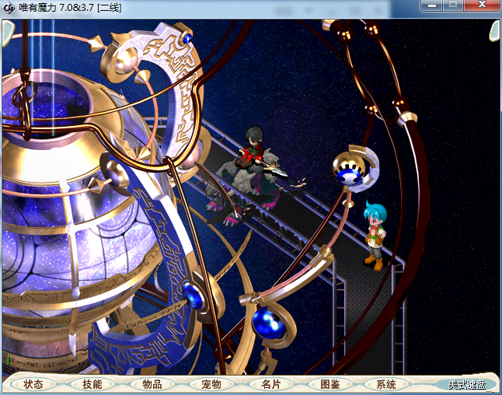This screenshot has height=395, width=502.
Task: Click the top-right corner panel handle
Action: pyautogui.click(x=494, y=30)
